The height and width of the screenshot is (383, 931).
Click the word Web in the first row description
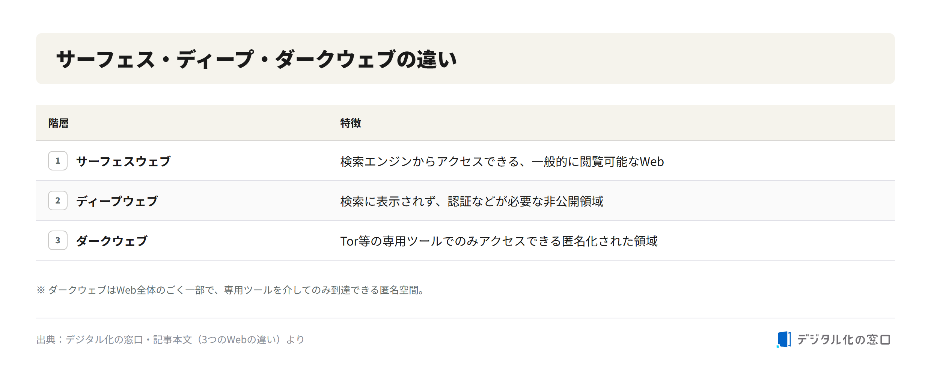coord(652,161)
